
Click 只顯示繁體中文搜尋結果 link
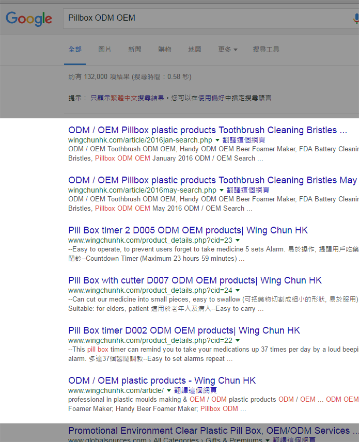(x=127, y=98)
